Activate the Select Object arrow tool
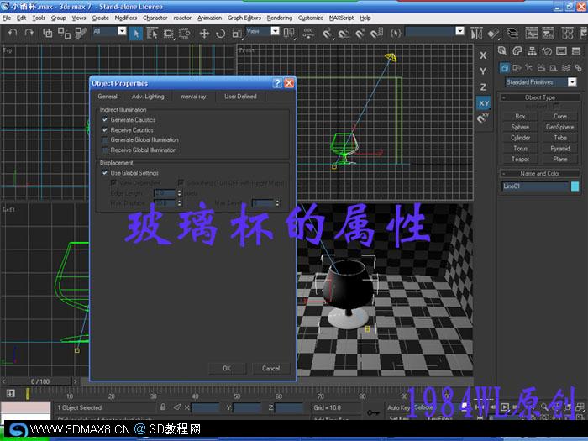This screenshot has height=441, width=588. 136,34
